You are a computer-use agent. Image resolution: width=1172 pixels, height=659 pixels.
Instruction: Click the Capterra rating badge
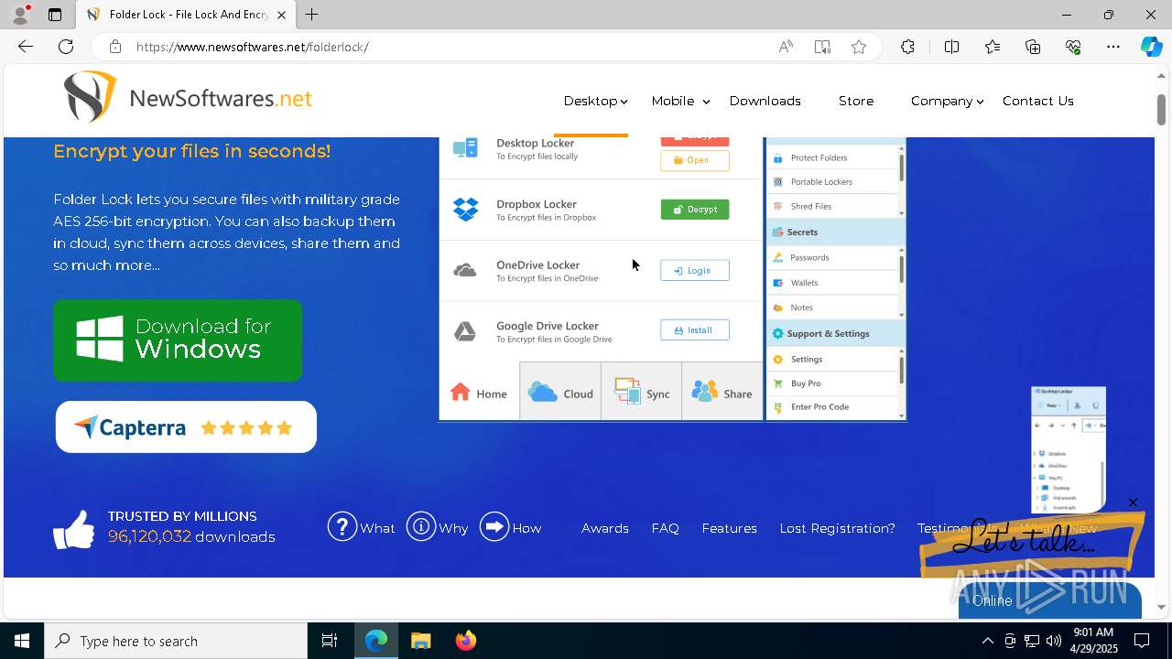click(186, 427)
